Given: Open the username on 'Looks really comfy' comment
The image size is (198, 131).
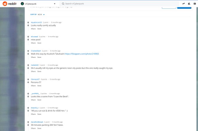Looking at the screenshot, I should click(36, 22).
